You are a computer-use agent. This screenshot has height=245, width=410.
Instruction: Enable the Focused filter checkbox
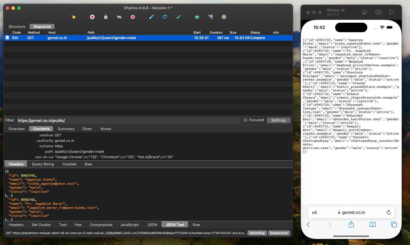tap(245, 120)
